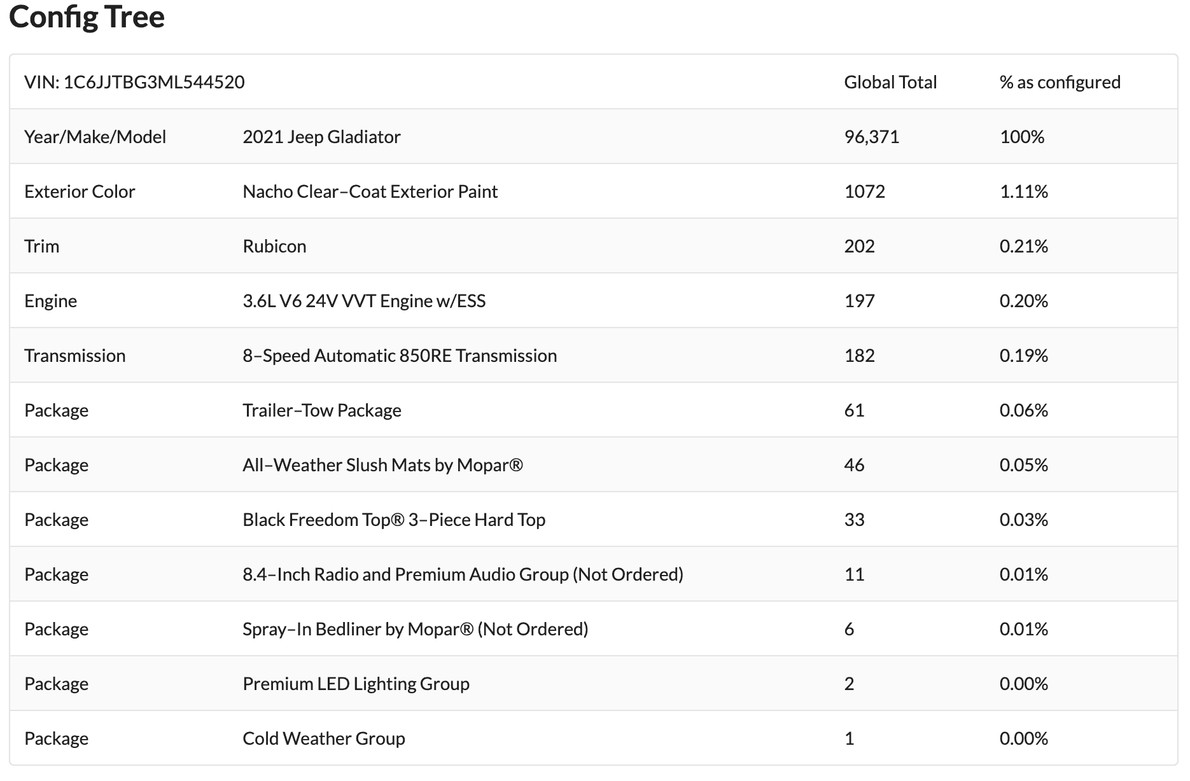Viewport: 1190px width, 781px height.
Task: Click the Config Tree heading
Action: click(x=87, y=17)
